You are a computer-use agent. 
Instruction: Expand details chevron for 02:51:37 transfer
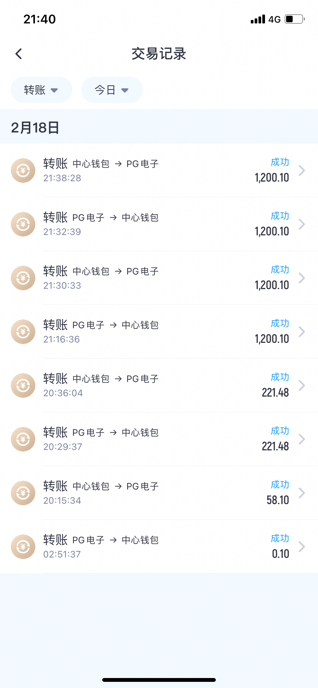pos(302,547)
